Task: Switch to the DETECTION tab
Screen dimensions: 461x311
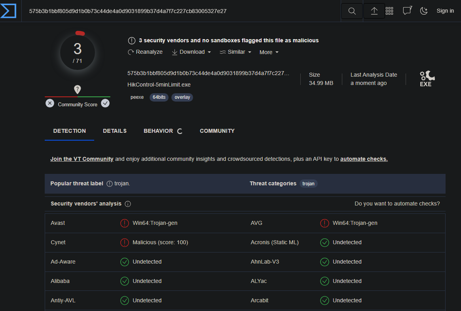Action: coord(69,131)
